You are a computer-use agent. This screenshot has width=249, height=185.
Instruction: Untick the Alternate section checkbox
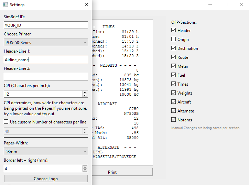(174, 111)
